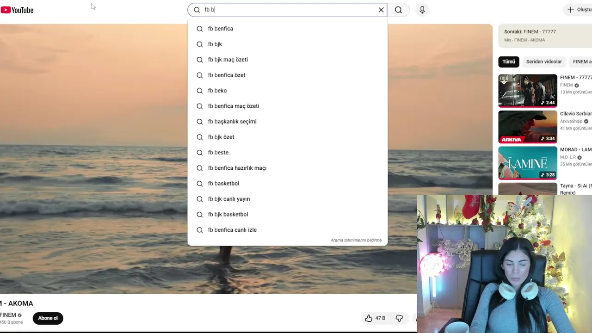Choose suggestion 'fb benfica özet'
Screen dimensions: 592x333
[287, 75]
